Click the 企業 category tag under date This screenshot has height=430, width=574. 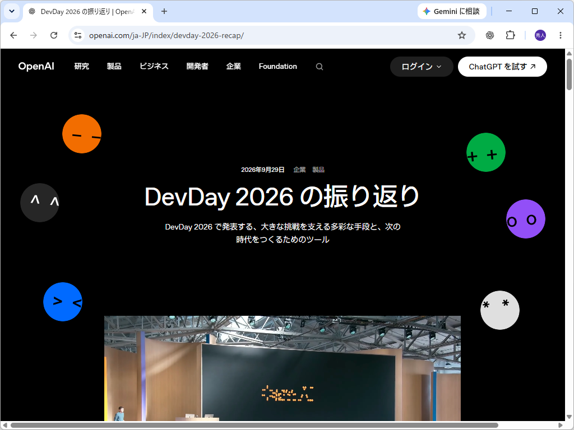(299, 170)
